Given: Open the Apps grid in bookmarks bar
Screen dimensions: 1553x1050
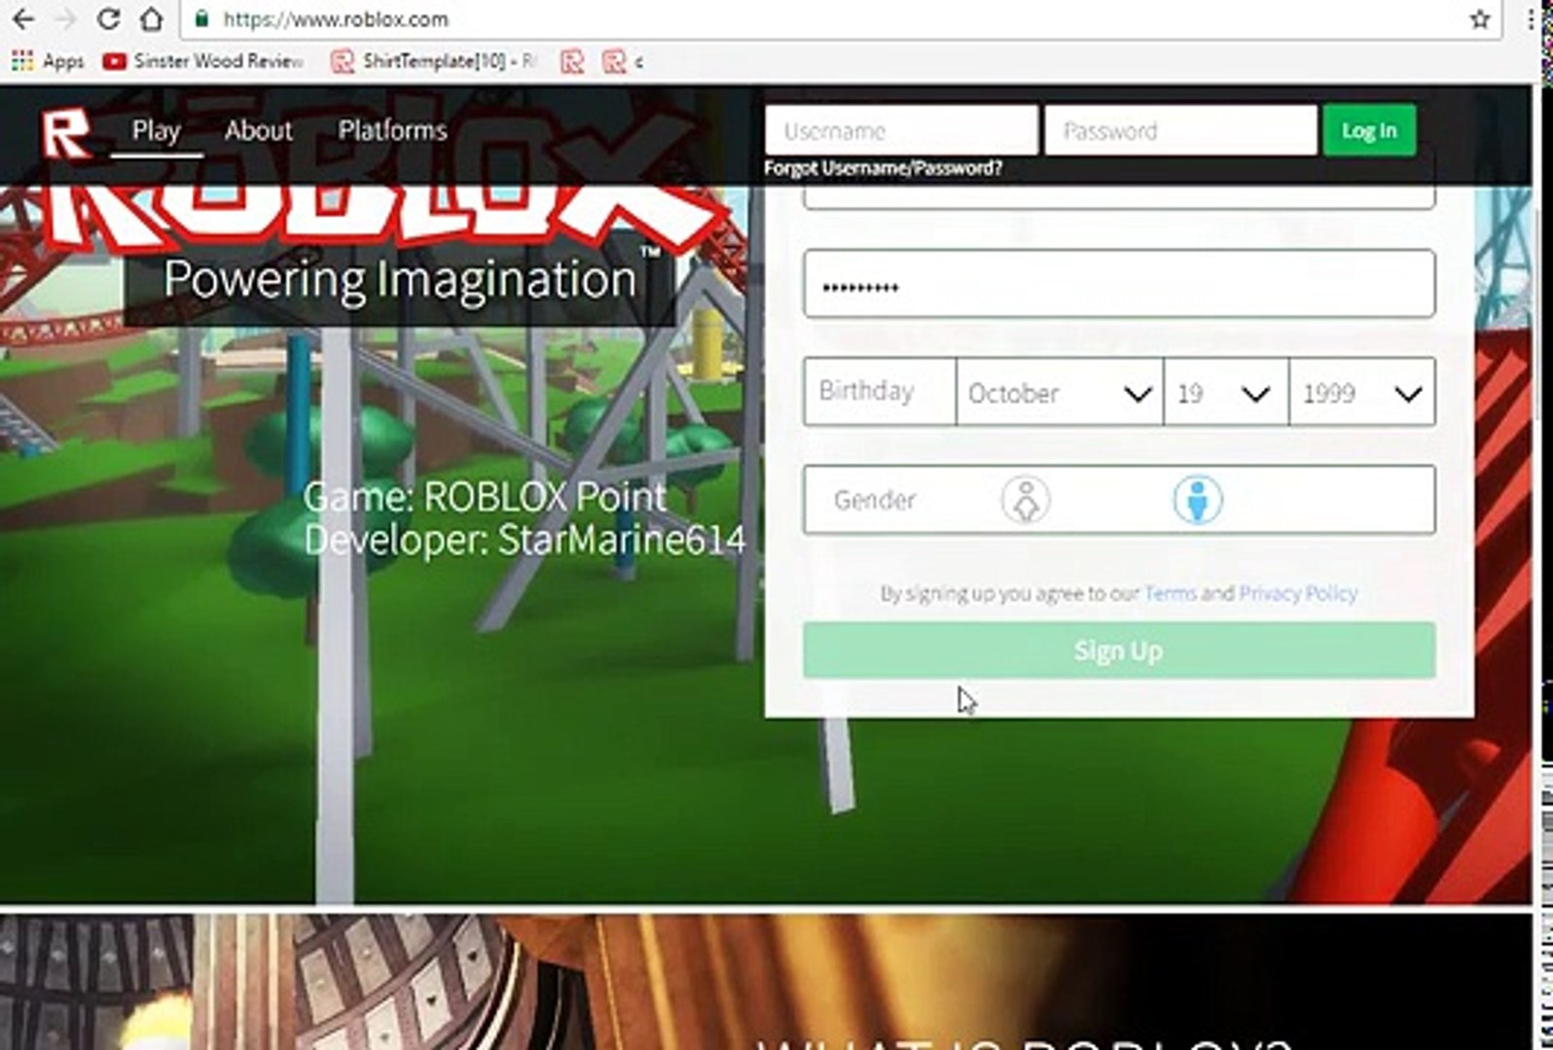Looking at the screenshot, I should coord(48,61).
